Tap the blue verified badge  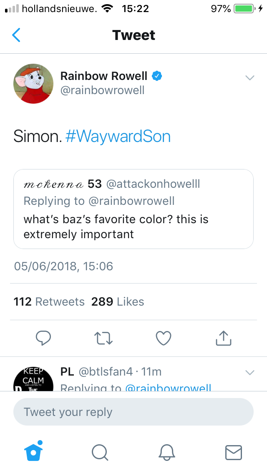click(x=157, y=76)
